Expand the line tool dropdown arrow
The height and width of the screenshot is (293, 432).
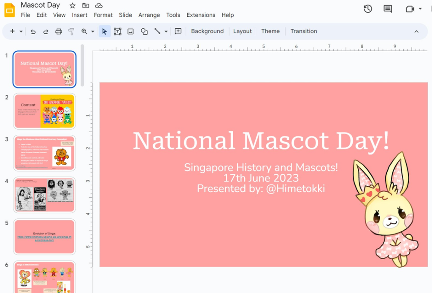click(166, 31)
